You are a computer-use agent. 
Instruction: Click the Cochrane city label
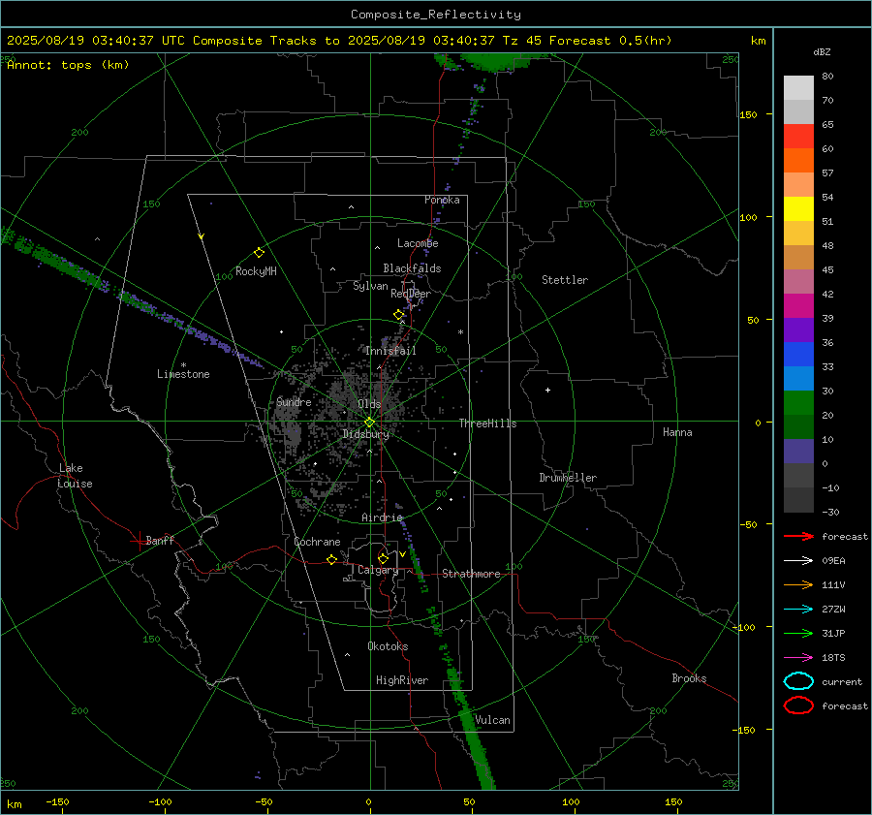[317, 542]
